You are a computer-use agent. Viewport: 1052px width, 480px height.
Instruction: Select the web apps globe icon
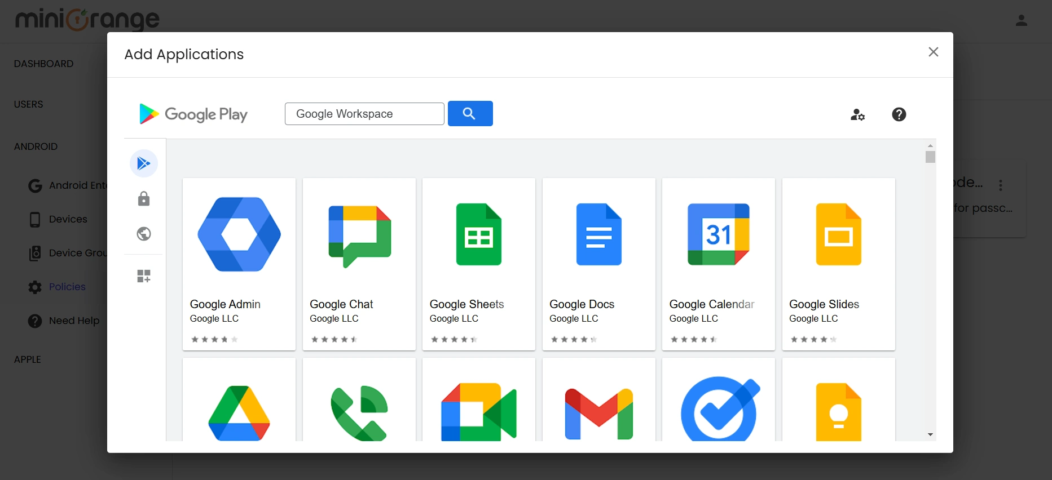point(144,234)
